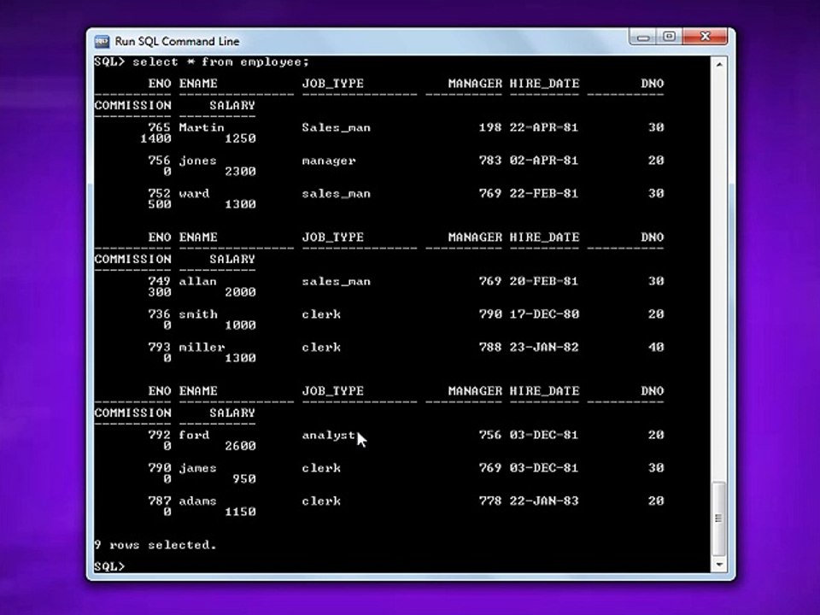Click hire date '02-APR-81'
Screen dimensions: 820x615
coord(544,161)
